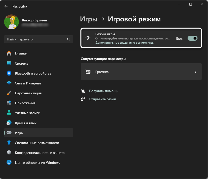This screenshot has height=179, width=208.
Task: Open the Дополнительные сведения о режиме игры link
Action: (125, 43)
